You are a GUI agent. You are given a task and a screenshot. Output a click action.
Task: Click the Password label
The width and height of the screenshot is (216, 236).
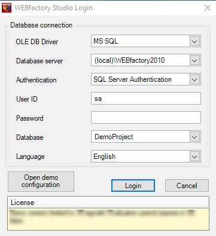click(30, 118)
